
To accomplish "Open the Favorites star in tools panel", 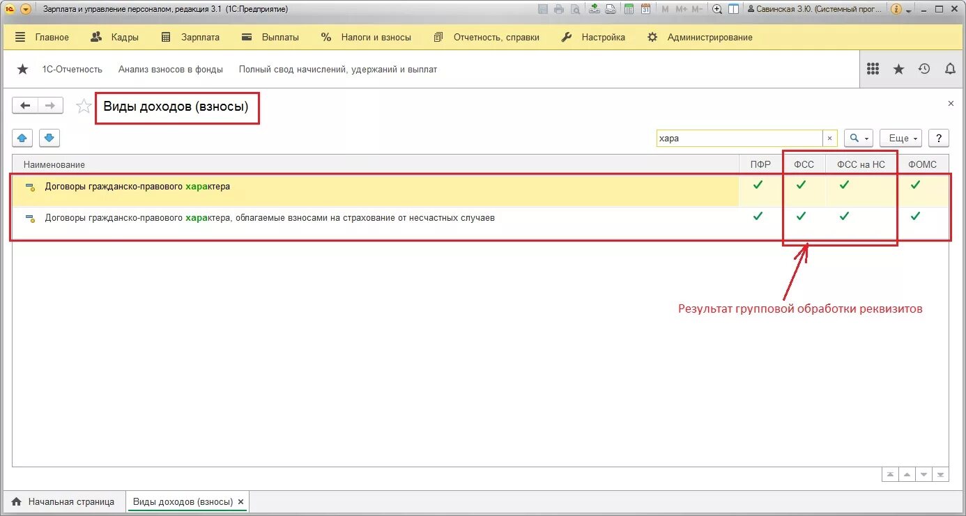I will coord(899,69).
